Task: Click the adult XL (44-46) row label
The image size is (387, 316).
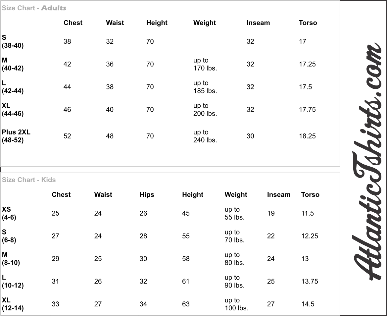Action: [13, 110]
